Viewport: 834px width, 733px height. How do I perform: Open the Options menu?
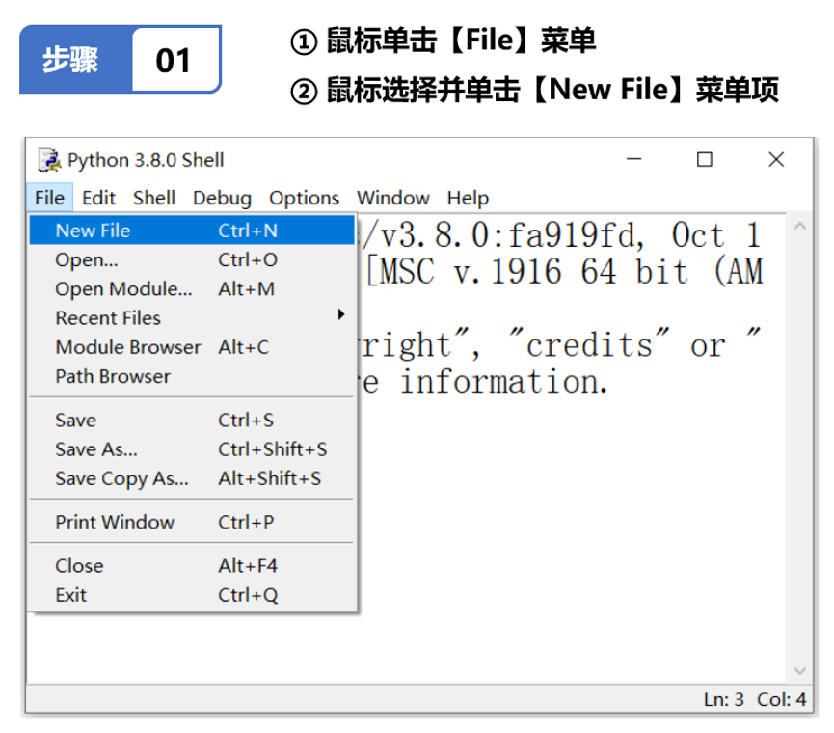click(x=304, y=198)
